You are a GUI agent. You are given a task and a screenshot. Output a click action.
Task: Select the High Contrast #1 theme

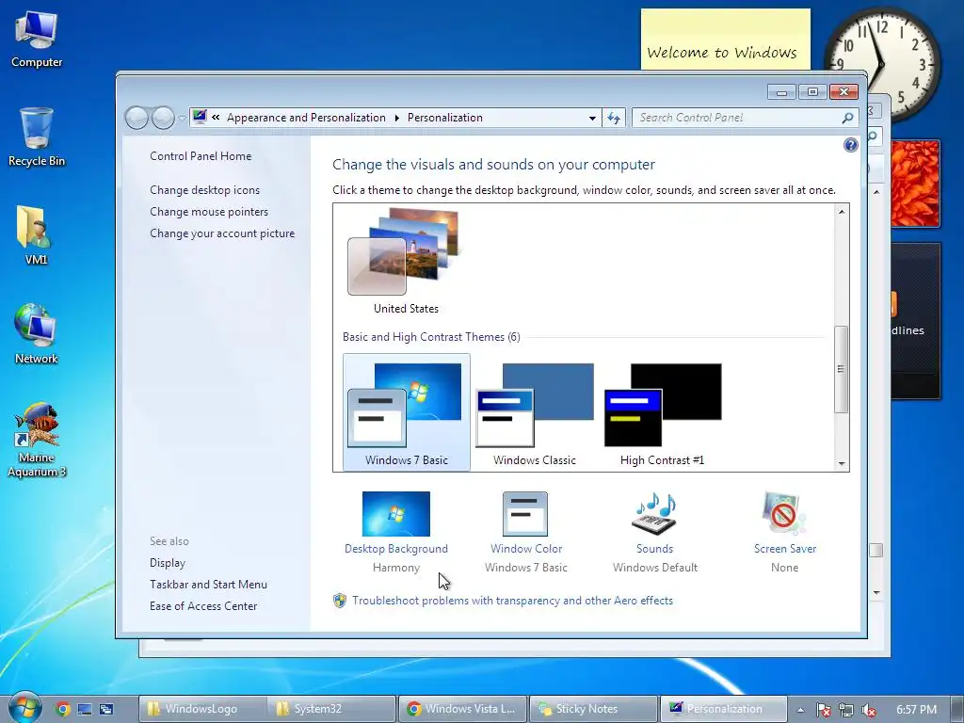click(x=663, y=412)
